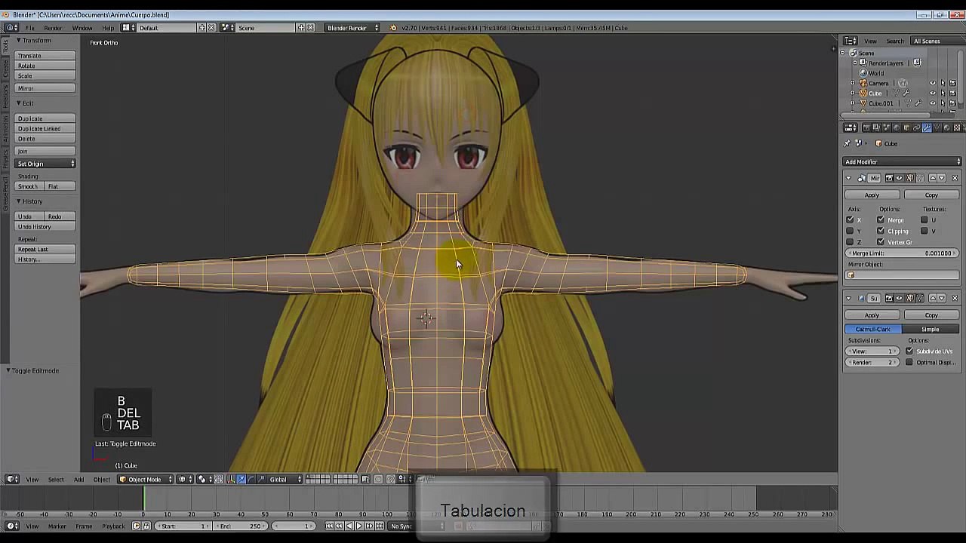Toggle the Vertex Gr option checkbox
Screen dimensions: 966x543
coord(881,242)
